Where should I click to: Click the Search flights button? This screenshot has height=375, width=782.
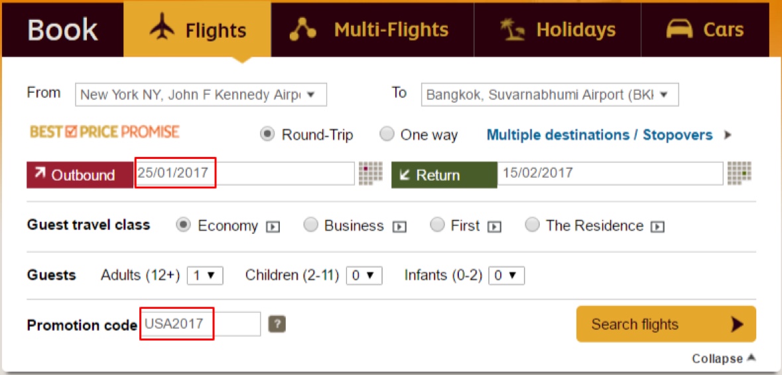[666, 324]
